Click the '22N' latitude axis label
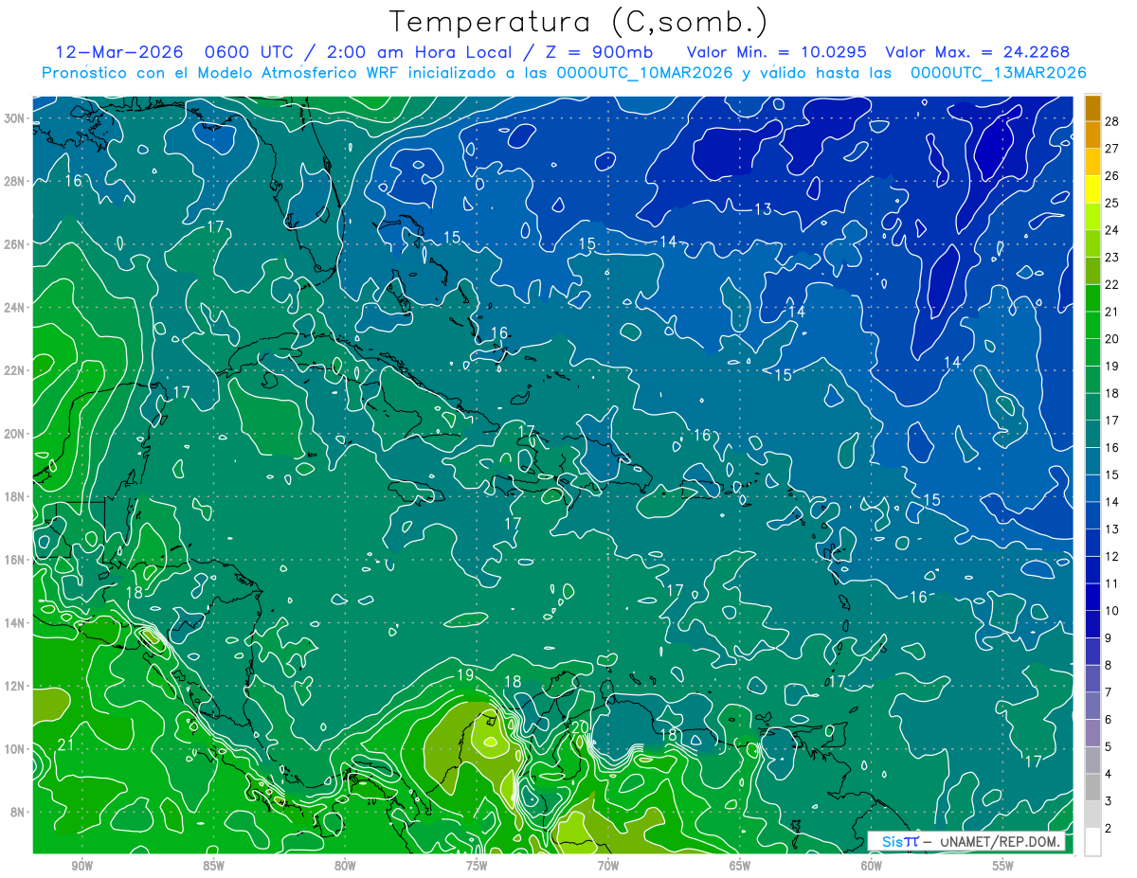1137x878 pixels. point(13,370)
